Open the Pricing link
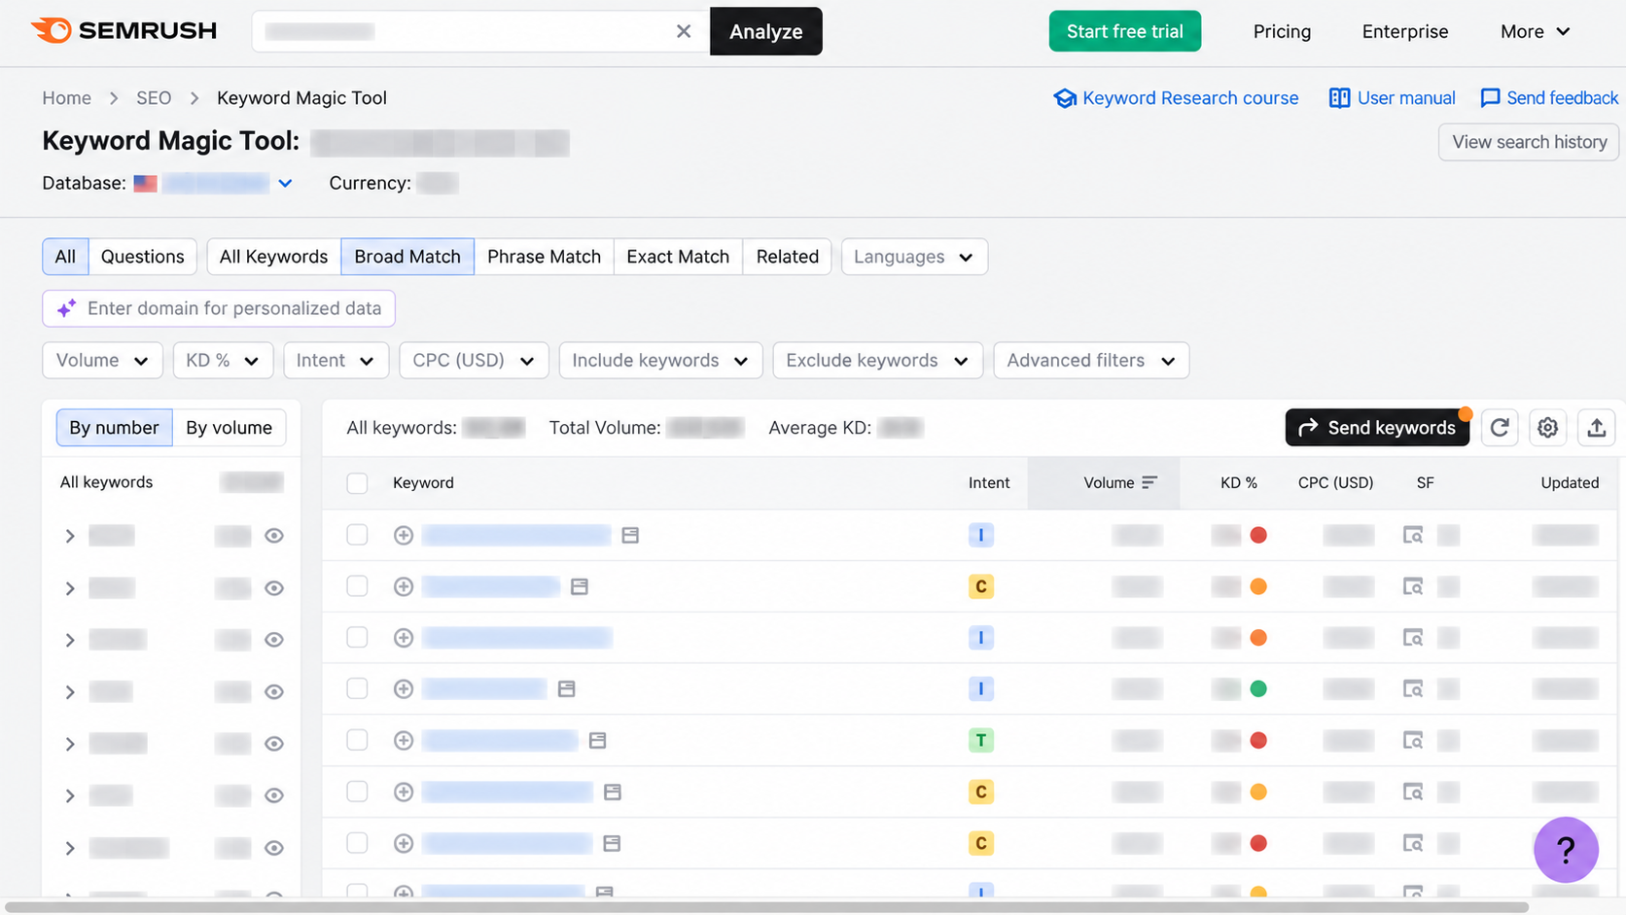1626x915 pixels. click(1282, 31)
